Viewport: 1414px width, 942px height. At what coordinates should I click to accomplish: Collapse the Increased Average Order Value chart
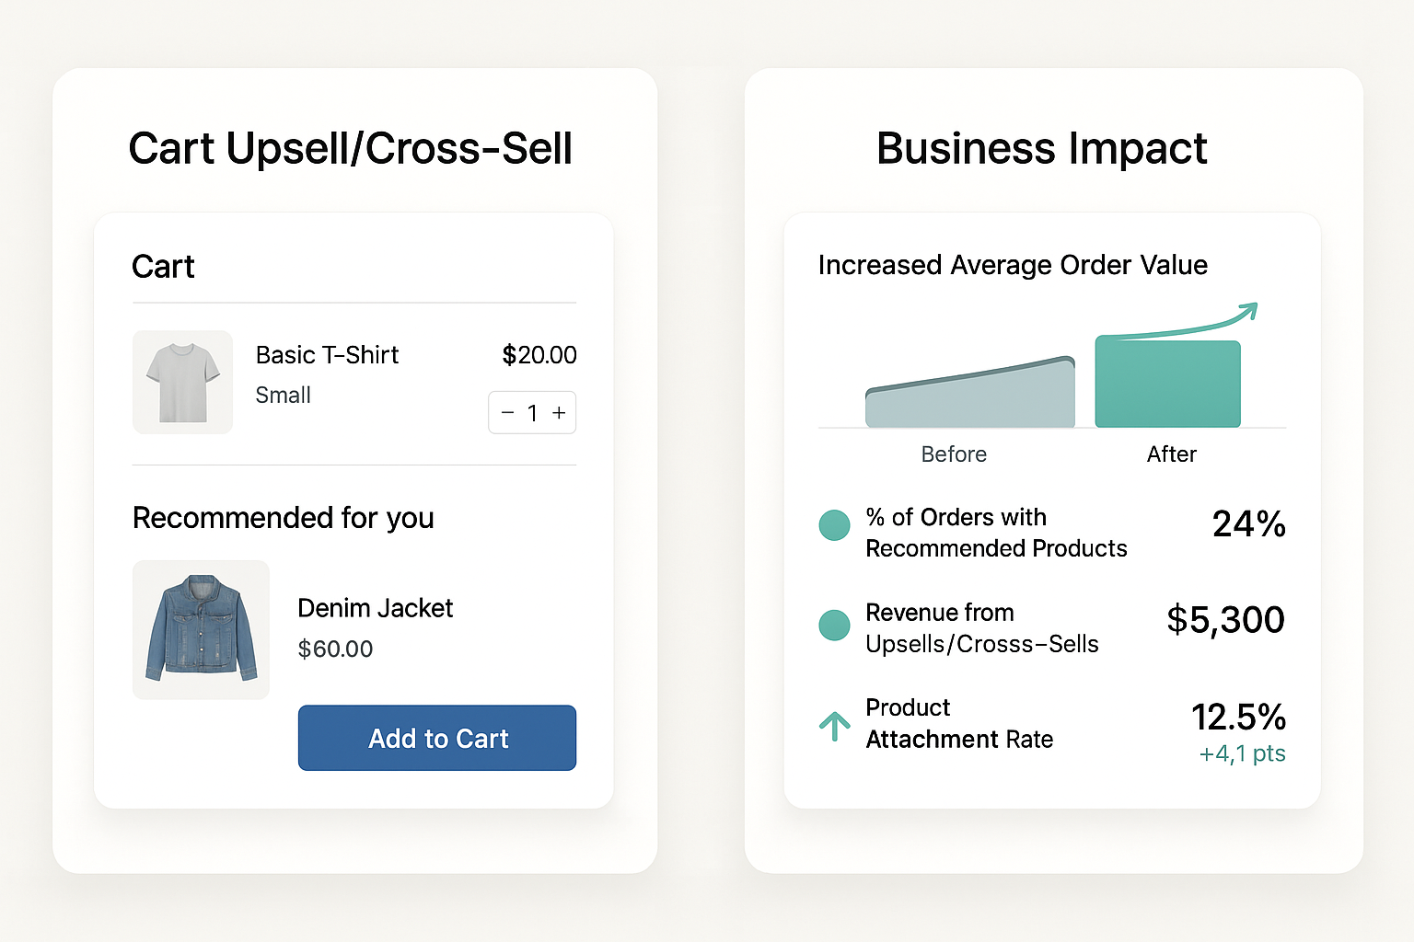click(x=1013, y=265)
